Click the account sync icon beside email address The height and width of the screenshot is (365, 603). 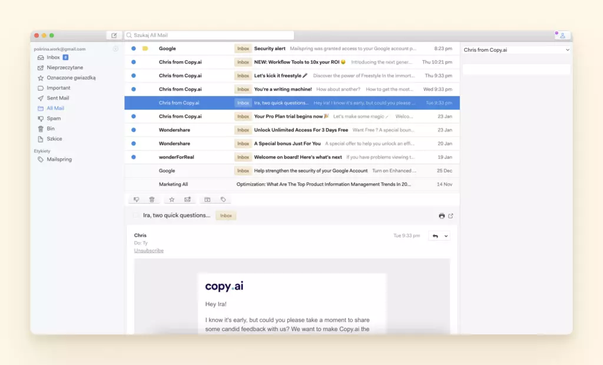click(115, 49)
